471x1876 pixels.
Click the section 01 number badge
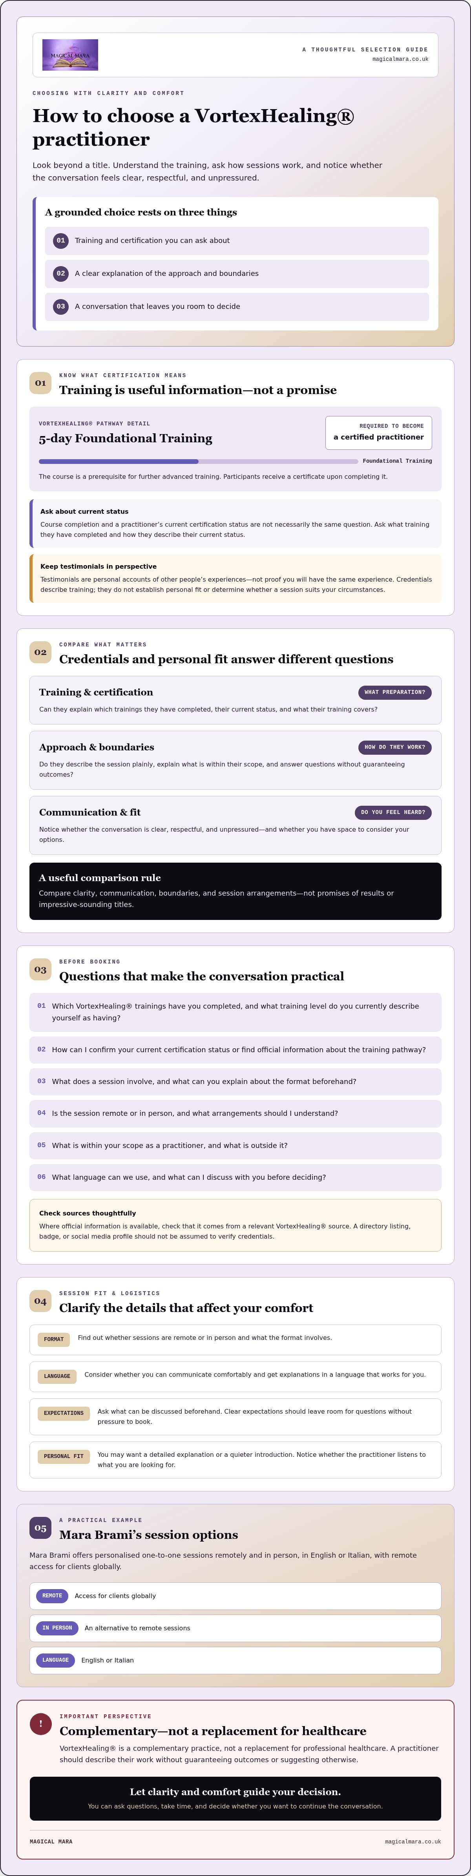tap(40, 383)
